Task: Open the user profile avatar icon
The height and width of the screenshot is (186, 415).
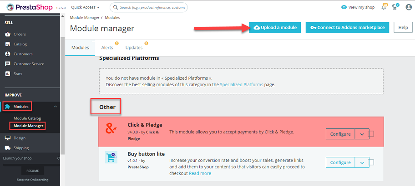Action: tap(409, 7)
